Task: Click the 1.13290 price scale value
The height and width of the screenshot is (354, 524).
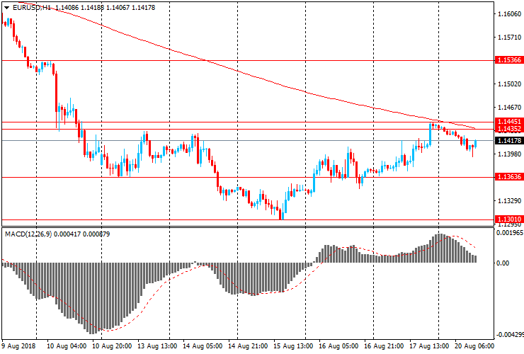Action: [509, 201]
